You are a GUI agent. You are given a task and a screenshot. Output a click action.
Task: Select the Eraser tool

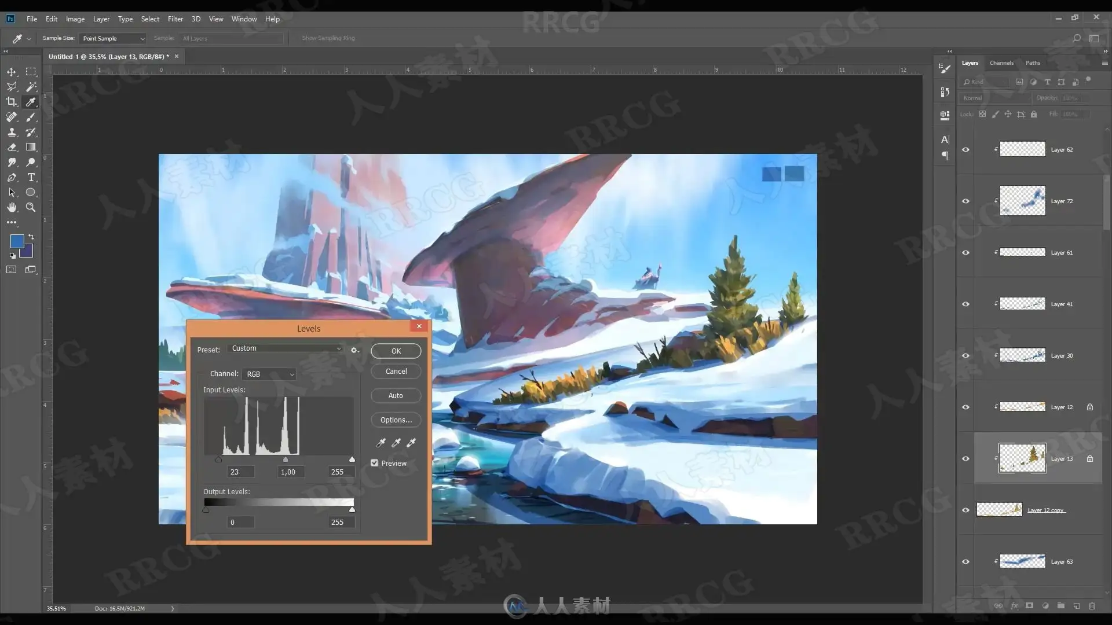point(12,147)
